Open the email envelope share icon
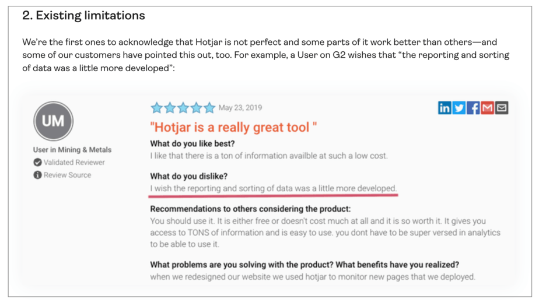The image size is (539, 302). 502,108
